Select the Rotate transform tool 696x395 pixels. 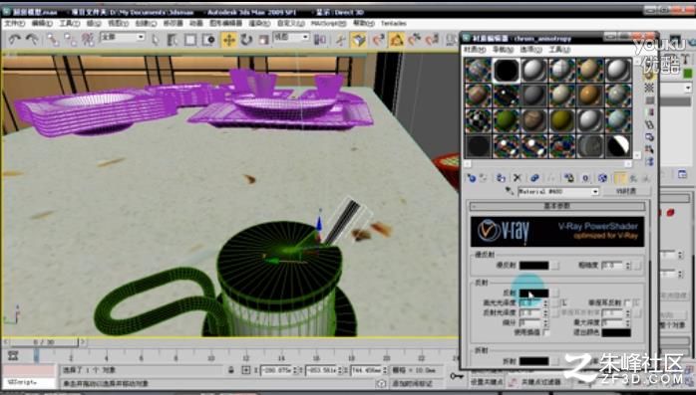[246, 40]
